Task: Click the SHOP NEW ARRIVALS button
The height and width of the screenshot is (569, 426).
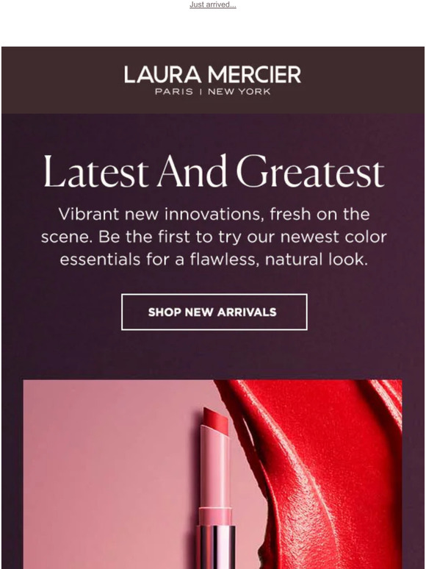Action: pos(214,312)
